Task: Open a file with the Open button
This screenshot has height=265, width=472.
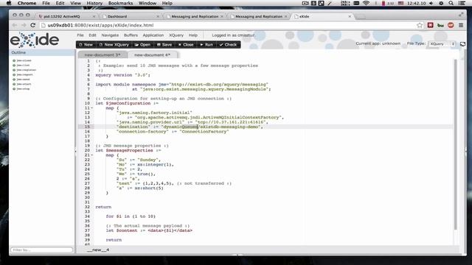Action: (142, 45)
